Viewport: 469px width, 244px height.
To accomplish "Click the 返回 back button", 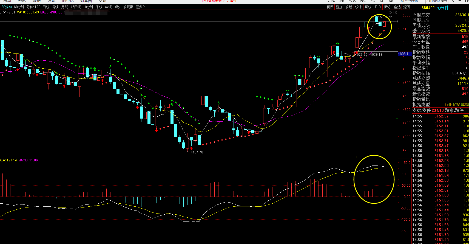I will (407, 7).
